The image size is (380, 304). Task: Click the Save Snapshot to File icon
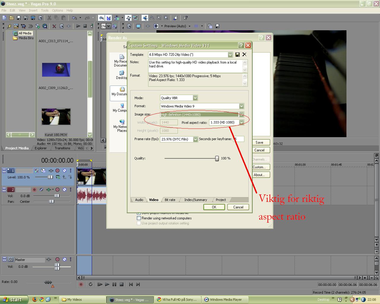click(217, 26)
